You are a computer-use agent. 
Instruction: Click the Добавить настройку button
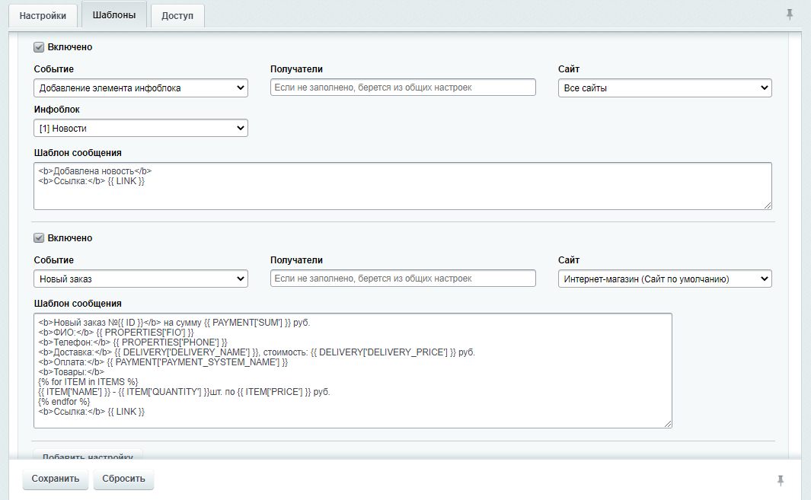(88, 457)
